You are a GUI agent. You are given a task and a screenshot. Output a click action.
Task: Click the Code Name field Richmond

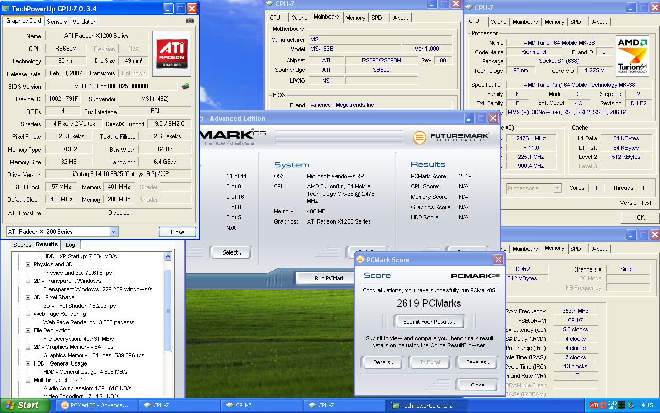533,52
